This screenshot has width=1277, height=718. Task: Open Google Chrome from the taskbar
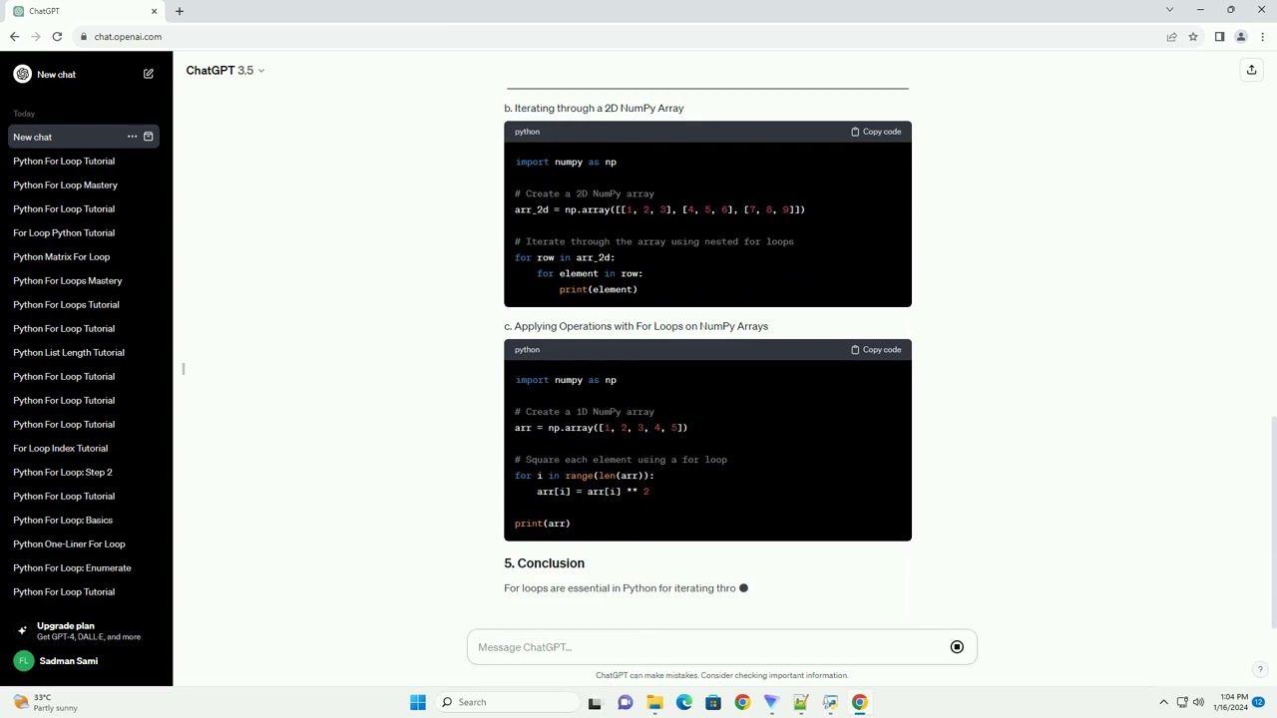click(x=859, y=702)
